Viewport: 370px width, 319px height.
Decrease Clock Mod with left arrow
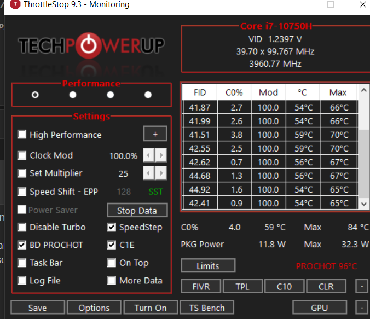(149, 155)
